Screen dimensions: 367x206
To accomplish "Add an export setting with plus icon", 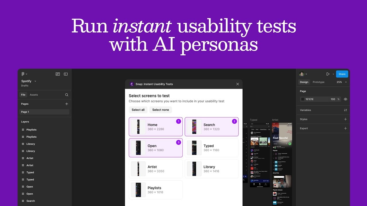I will [345, 128].
